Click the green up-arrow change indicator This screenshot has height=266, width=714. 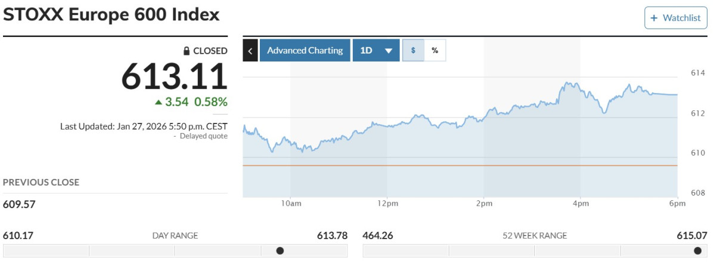pos(158,102)
